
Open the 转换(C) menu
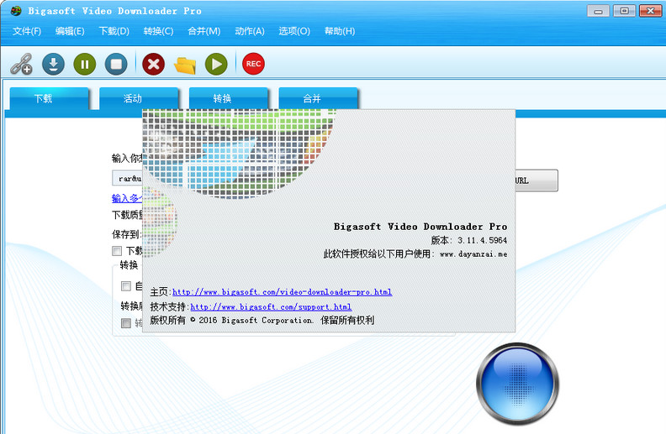click(x=158, y=31)
